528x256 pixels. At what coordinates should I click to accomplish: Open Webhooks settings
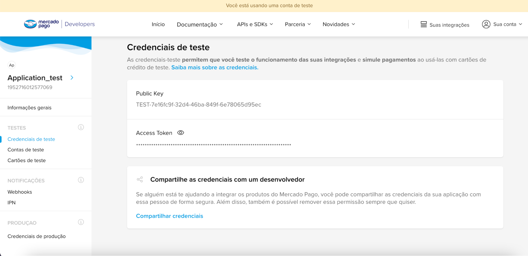(20, 192)
